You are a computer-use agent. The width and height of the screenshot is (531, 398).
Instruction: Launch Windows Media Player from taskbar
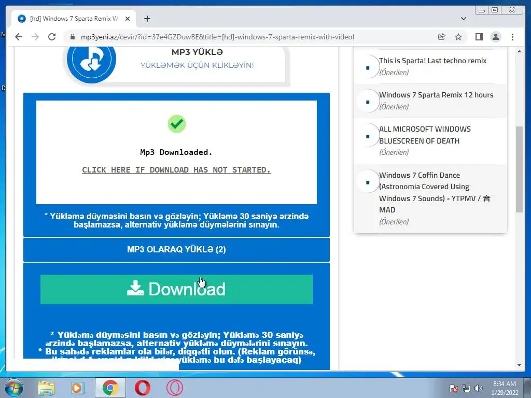tap(78, 388)
